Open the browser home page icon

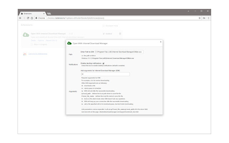pos(32,18)
